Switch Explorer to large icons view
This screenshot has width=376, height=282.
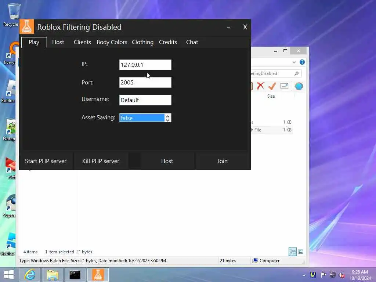click(301, 252)
